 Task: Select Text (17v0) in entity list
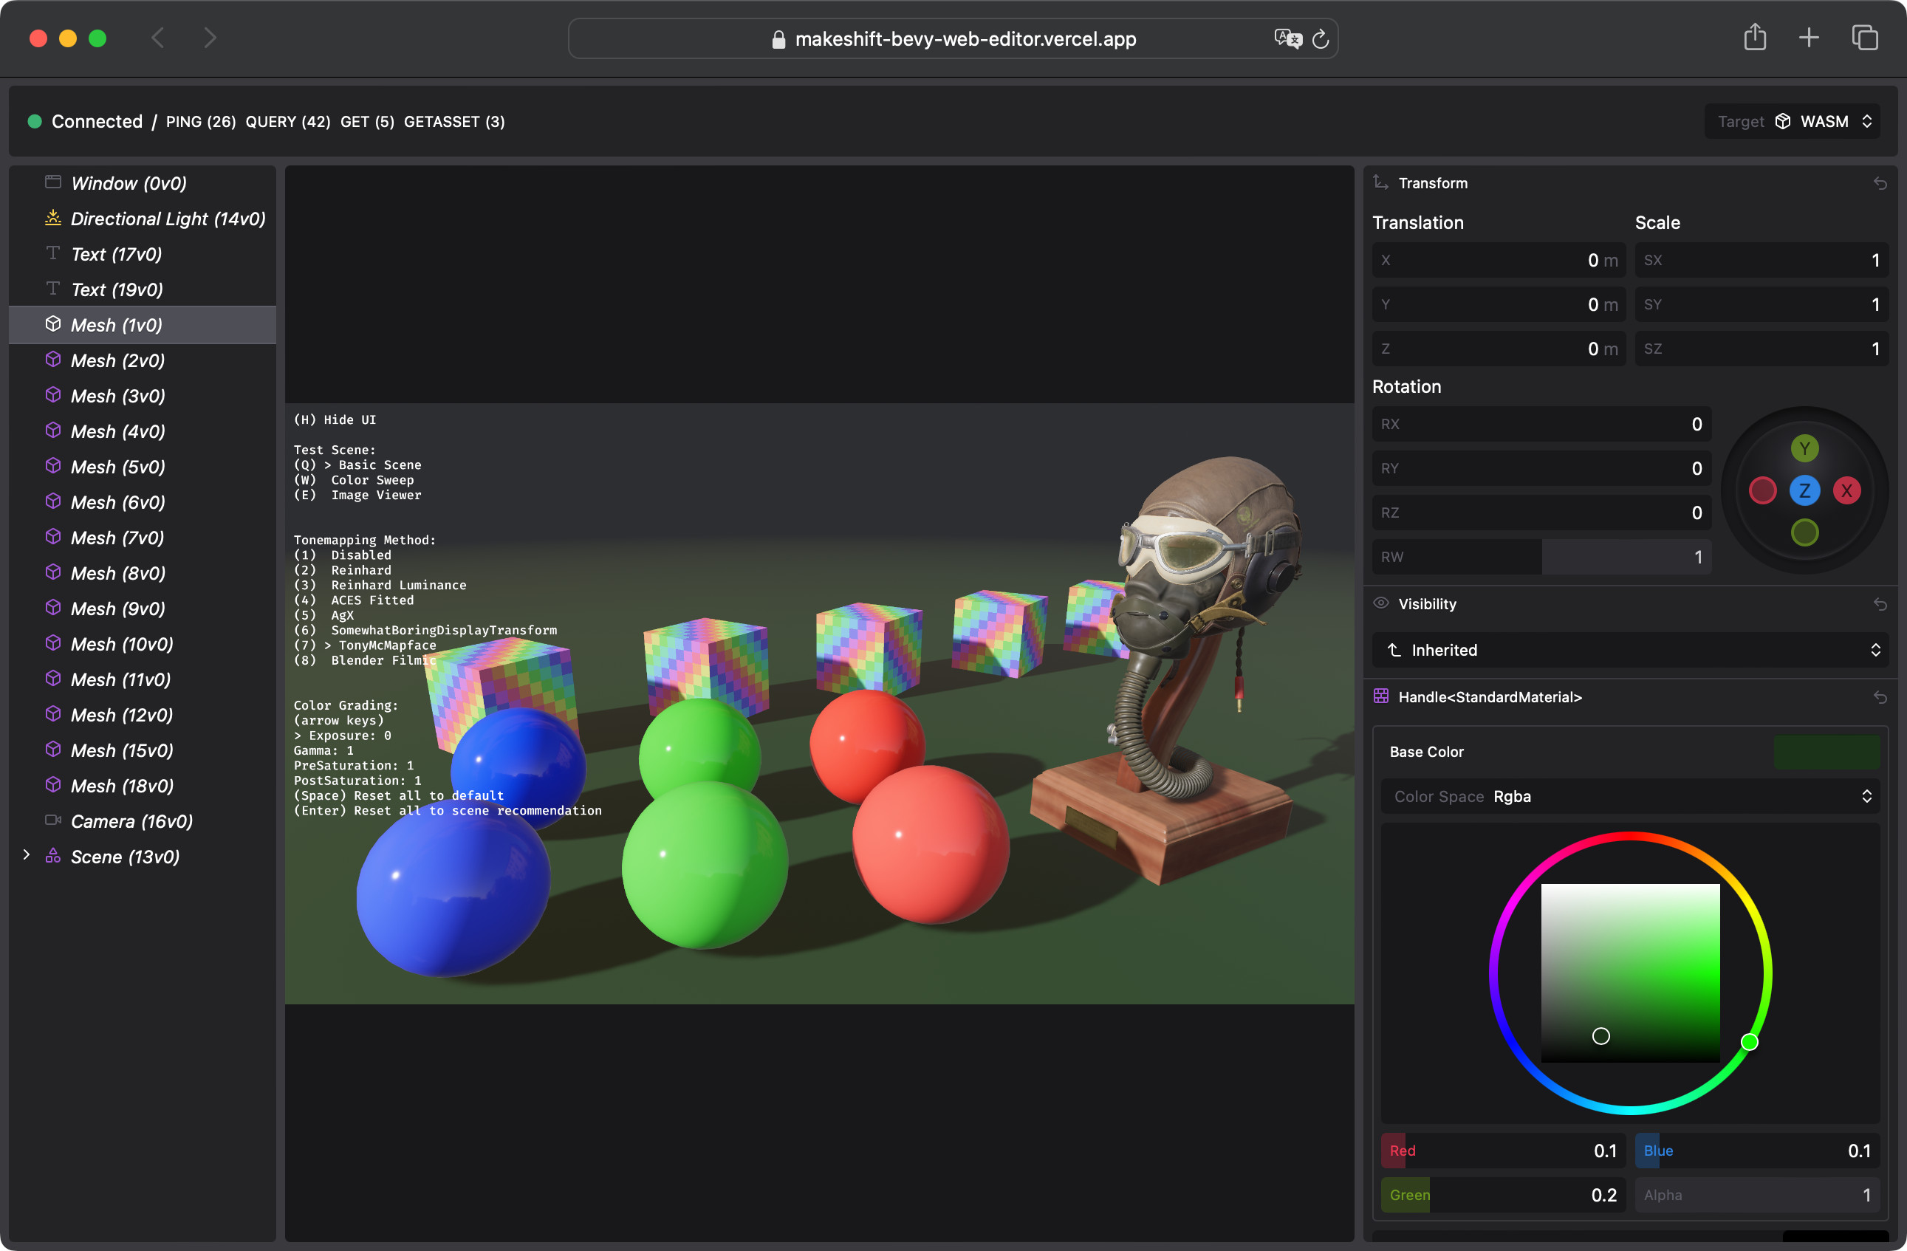[116, 254]
